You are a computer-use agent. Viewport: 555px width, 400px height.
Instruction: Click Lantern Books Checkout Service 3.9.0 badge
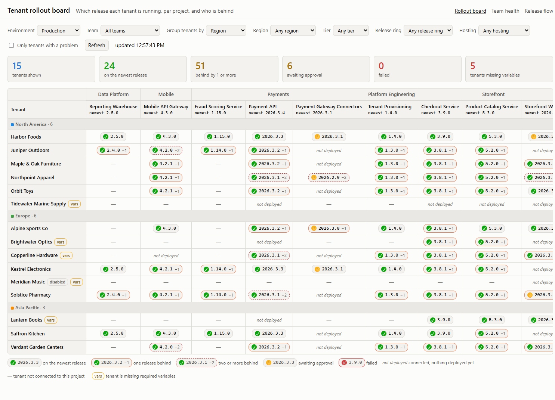440,320
